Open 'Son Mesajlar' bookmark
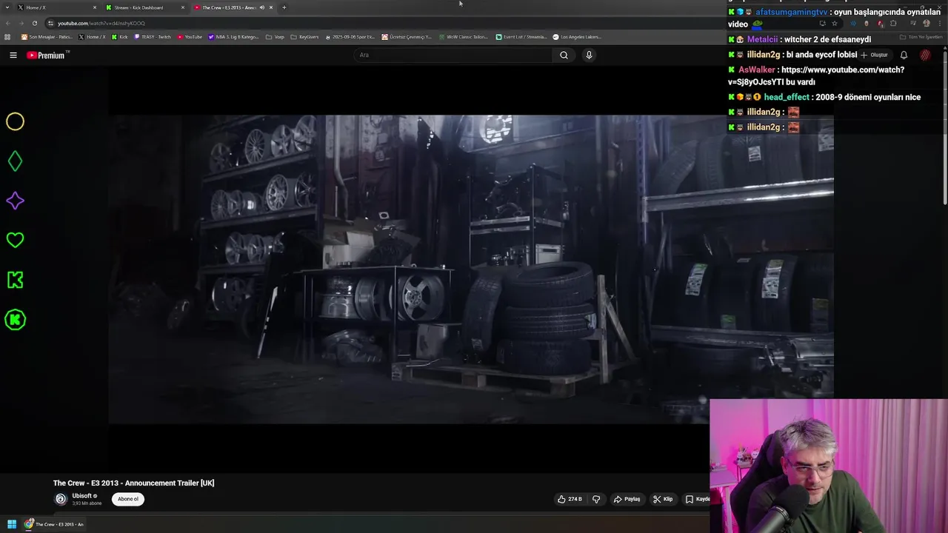The image size is (948, 533). click(x=47, y=37)
